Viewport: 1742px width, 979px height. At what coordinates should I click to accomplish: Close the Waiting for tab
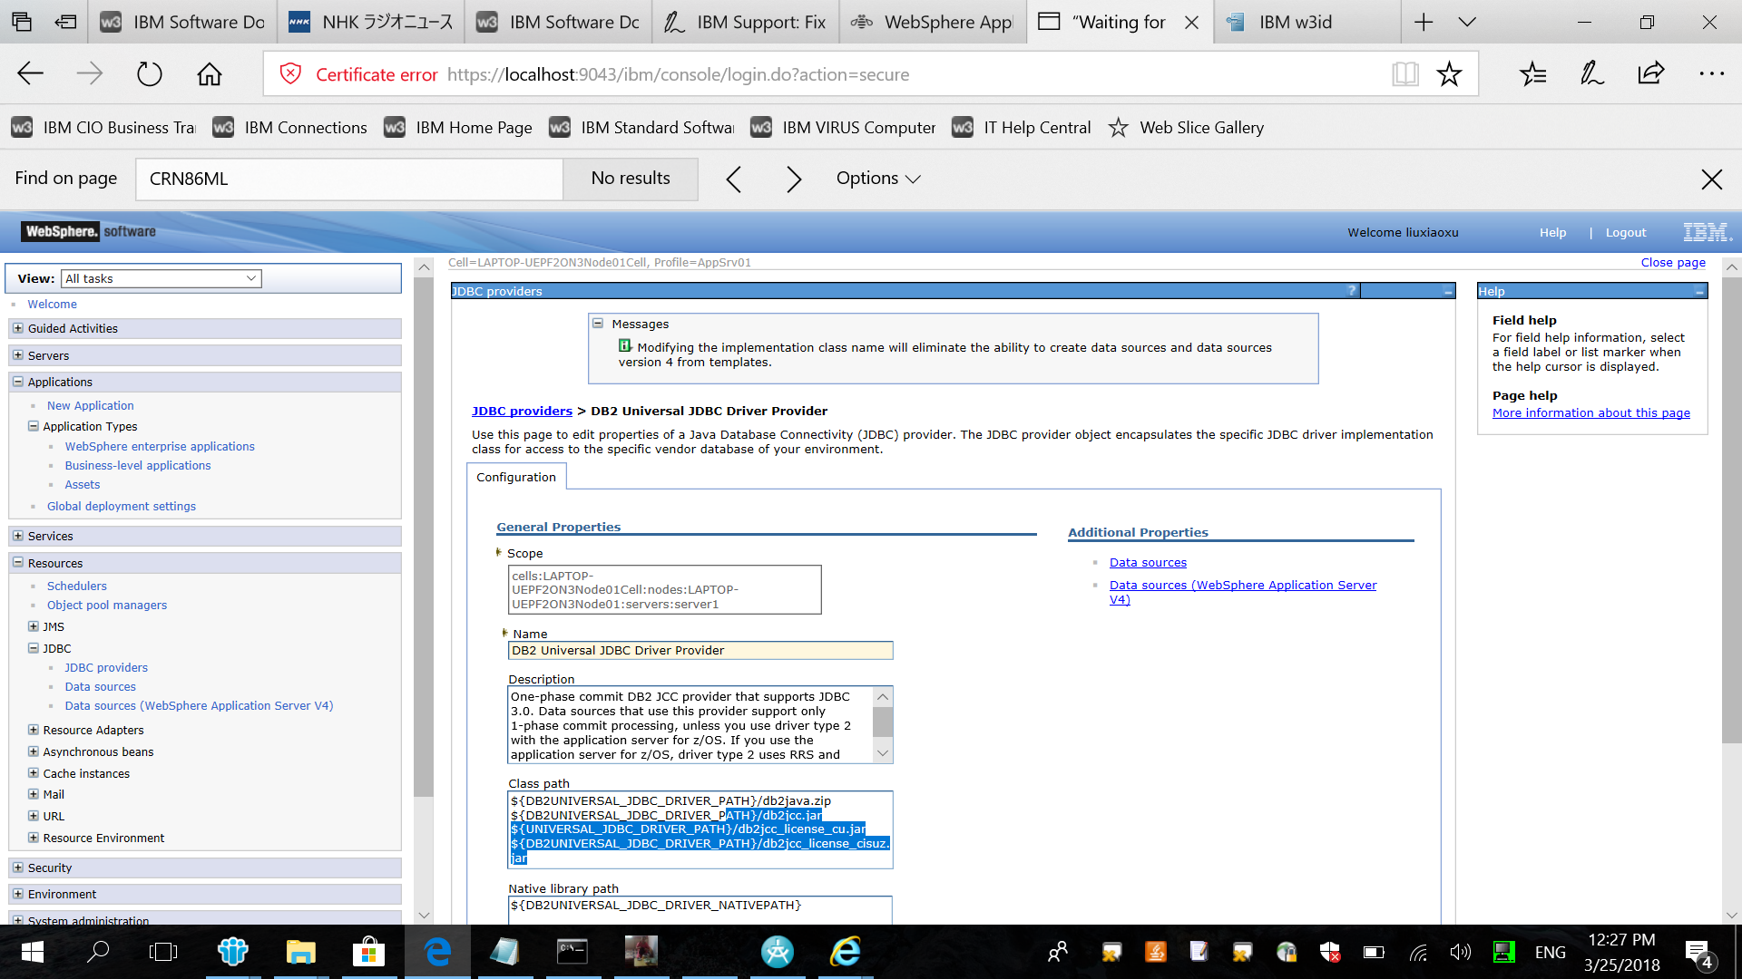point(1192,23)
